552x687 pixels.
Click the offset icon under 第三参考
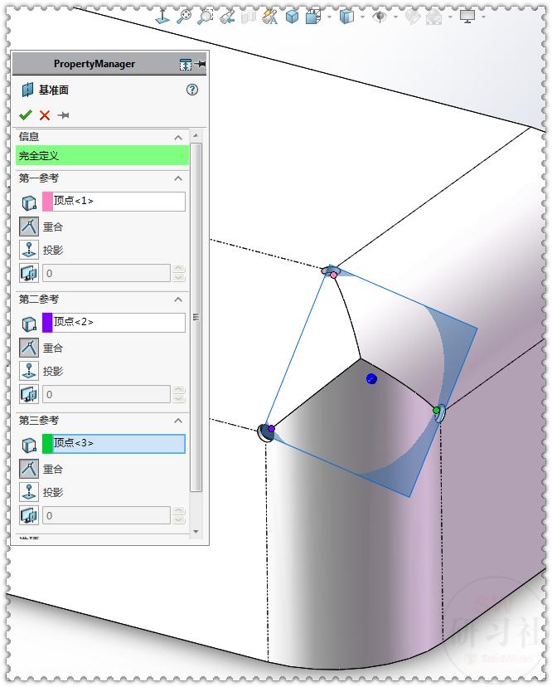(29, 515)
